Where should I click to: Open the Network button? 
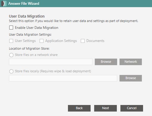click(x=131, y=62)
